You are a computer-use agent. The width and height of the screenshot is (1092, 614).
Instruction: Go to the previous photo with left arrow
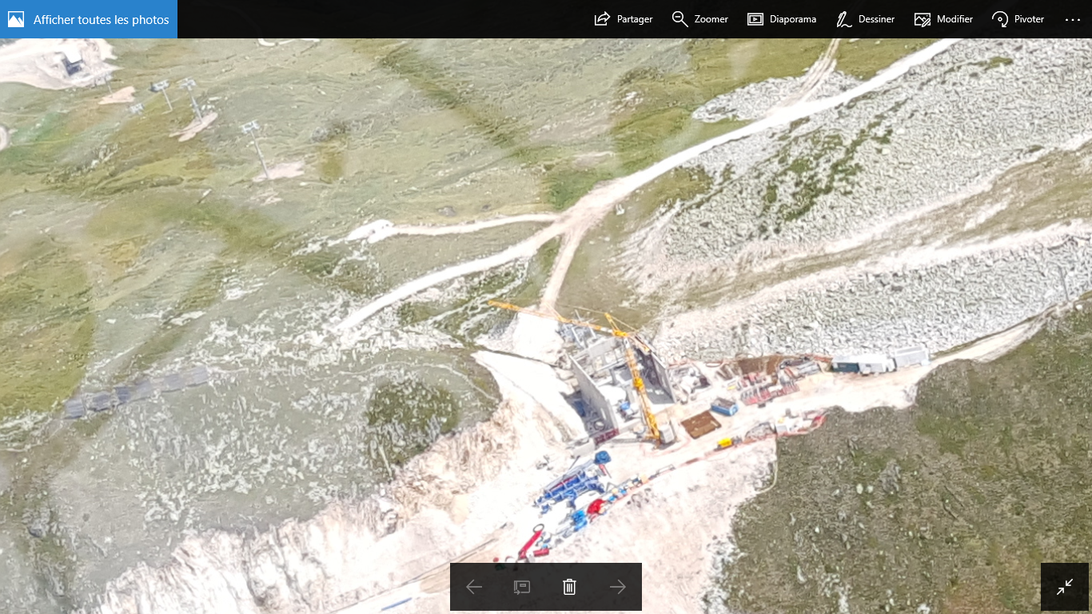click(474, 587)
